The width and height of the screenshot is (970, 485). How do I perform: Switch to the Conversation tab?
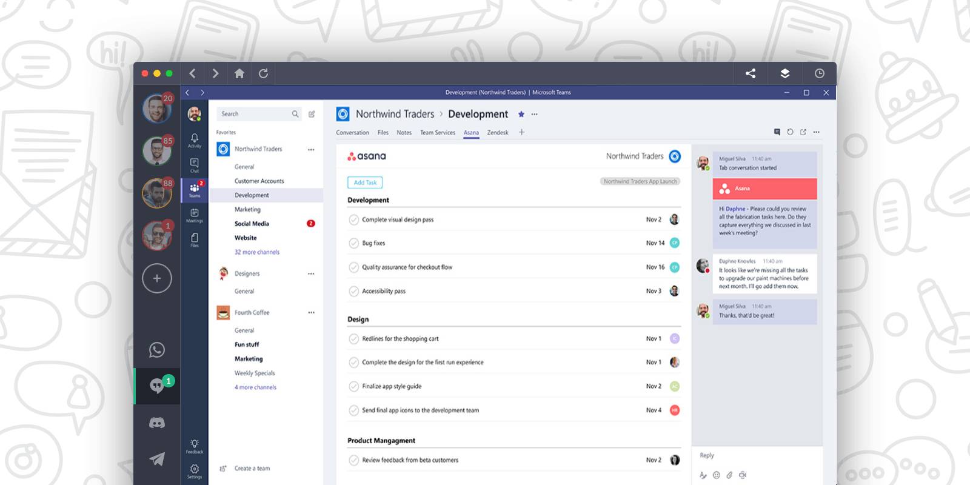(352, 132)
